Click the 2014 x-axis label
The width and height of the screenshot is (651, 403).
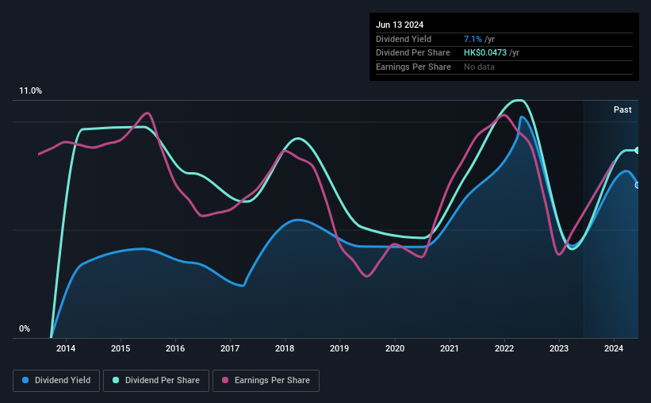click(x=66, y=348)
